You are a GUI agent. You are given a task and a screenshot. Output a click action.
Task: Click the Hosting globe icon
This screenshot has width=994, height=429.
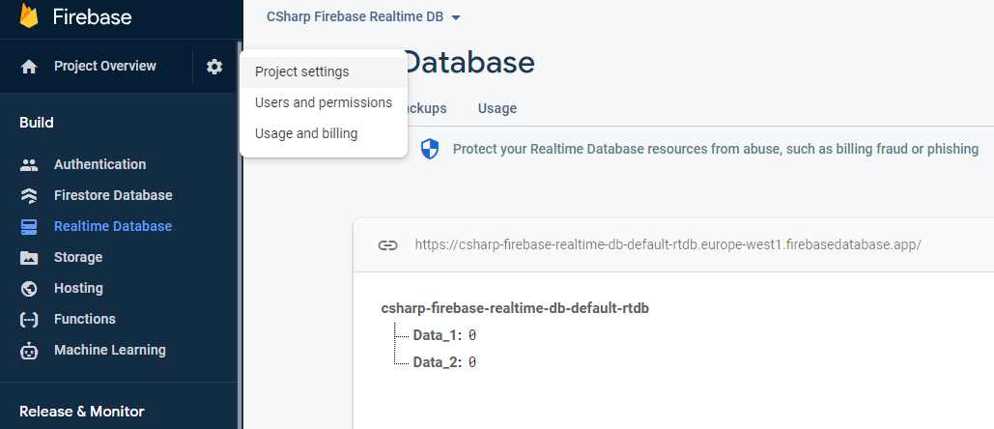(29, 289)
